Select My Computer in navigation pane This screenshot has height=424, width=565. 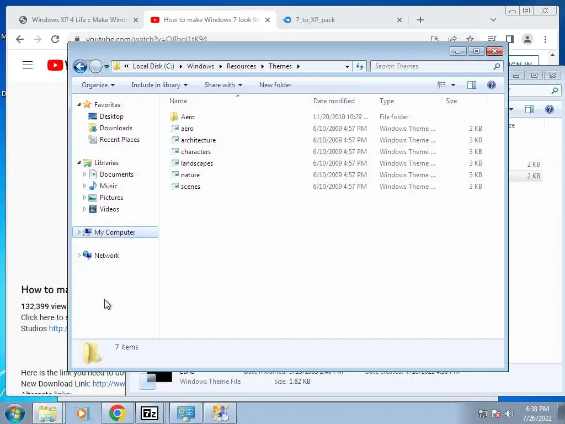(x=115, y=232)
